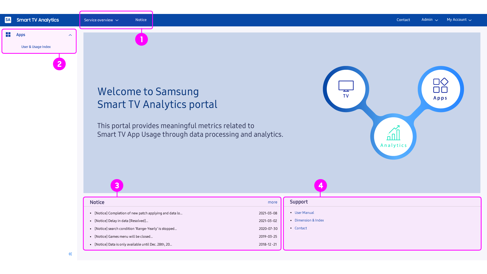Click the Apps grid/dashboard icon
487x274 pixels.
point(8,35)
